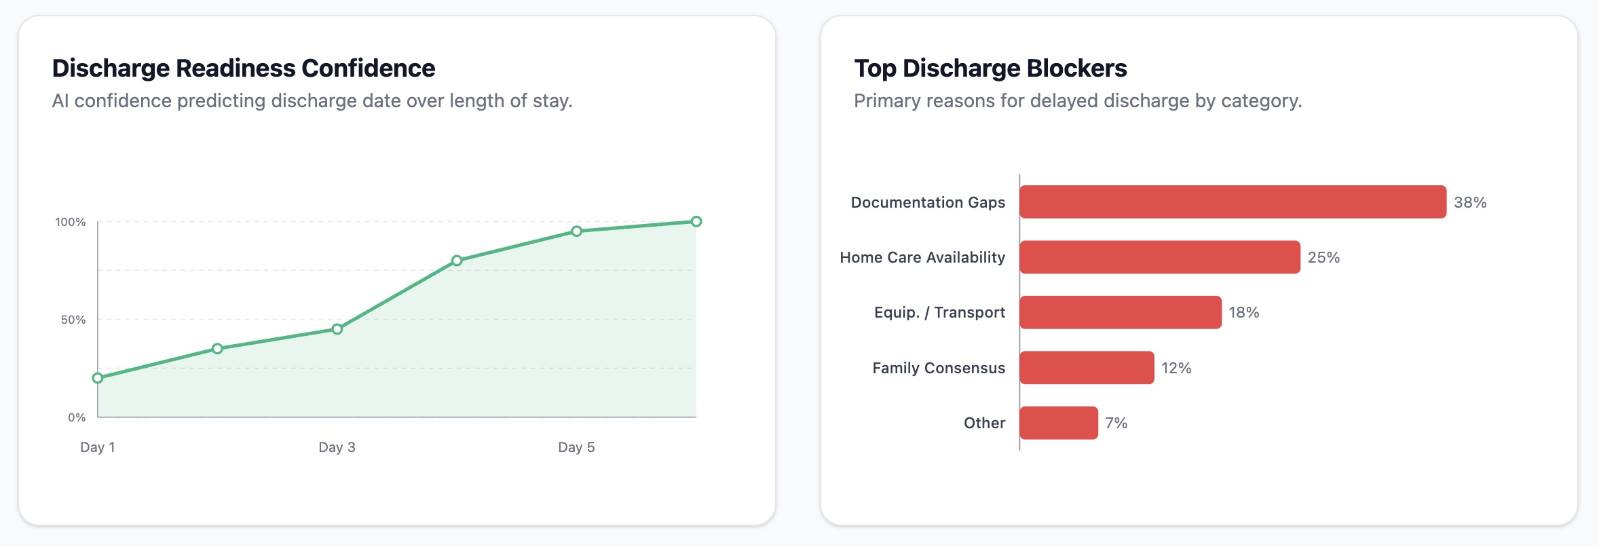Click the Other category bar
Screen dimensions: 1599x547
[x=1059, y=423]
